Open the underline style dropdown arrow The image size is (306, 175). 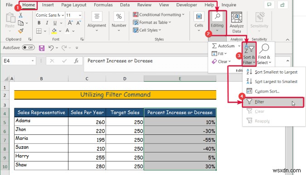(x=61, y=23)
